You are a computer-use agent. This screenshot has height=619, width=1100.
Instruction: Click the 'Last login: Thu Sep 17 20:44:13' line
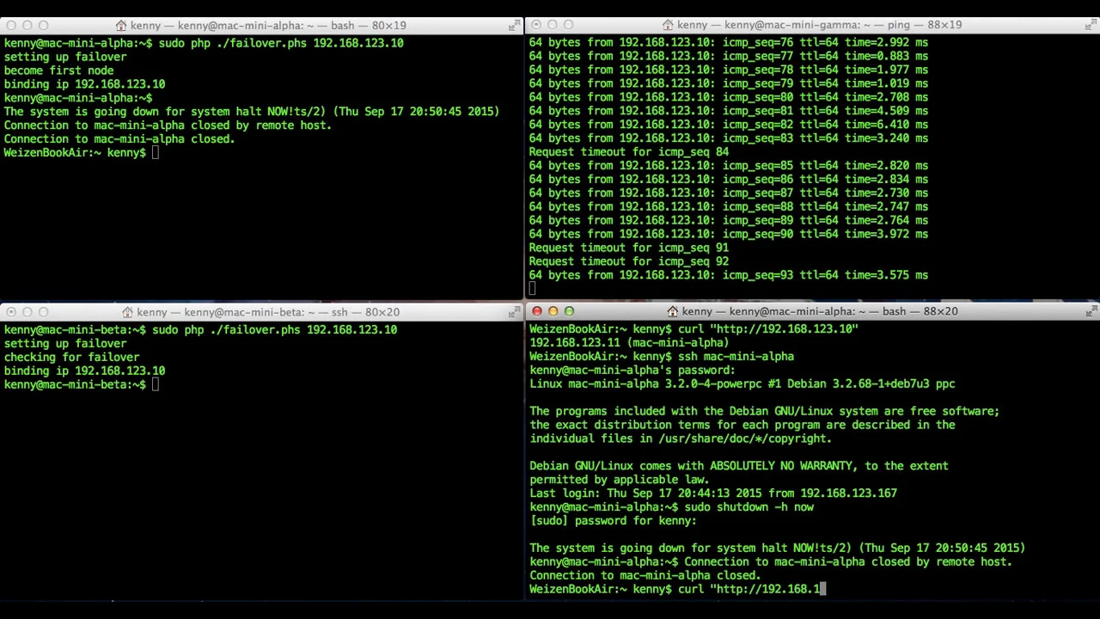coord(713,493)
